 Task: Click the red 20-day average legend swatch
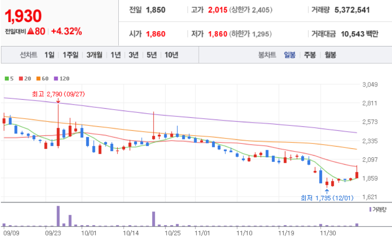pos(21,78)
